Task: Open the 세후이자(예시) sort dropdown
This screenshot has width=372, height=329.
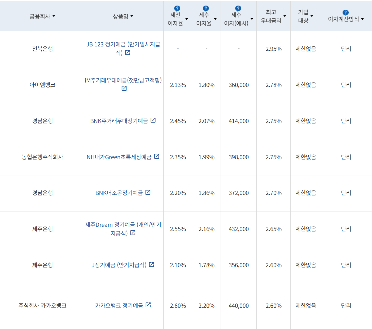Action: point(252,19)
